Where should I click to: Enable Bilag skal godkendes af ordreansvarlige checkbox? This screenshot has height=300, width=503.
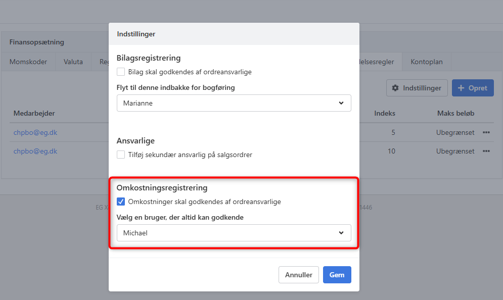coord(121,72)
